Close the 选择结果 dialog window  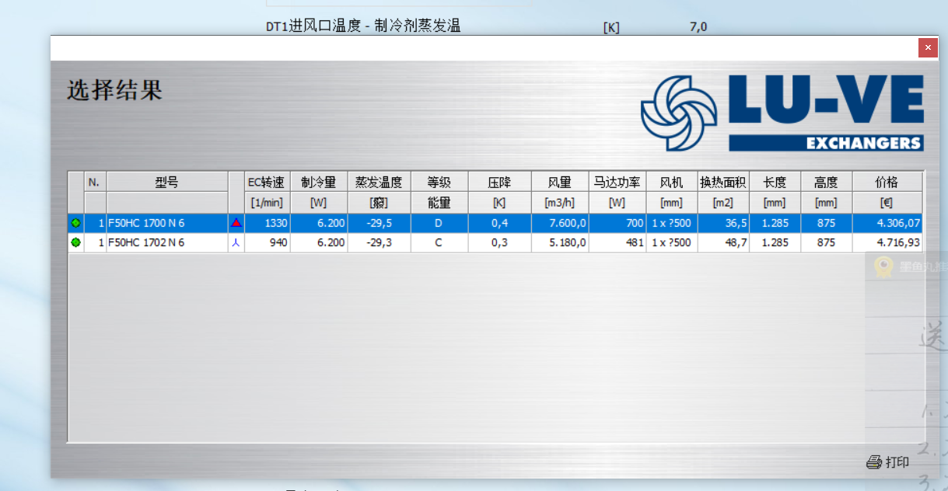[x=928, y=48]
